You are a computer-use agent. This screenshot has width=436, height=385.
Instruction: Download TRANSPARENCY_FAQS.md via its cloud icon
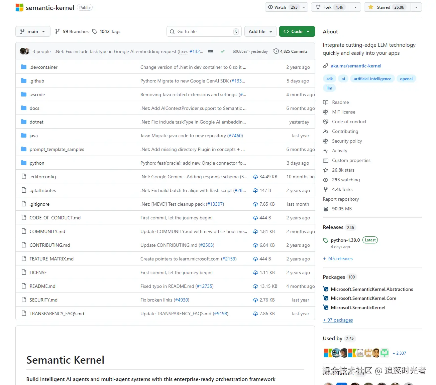[255, 314]
